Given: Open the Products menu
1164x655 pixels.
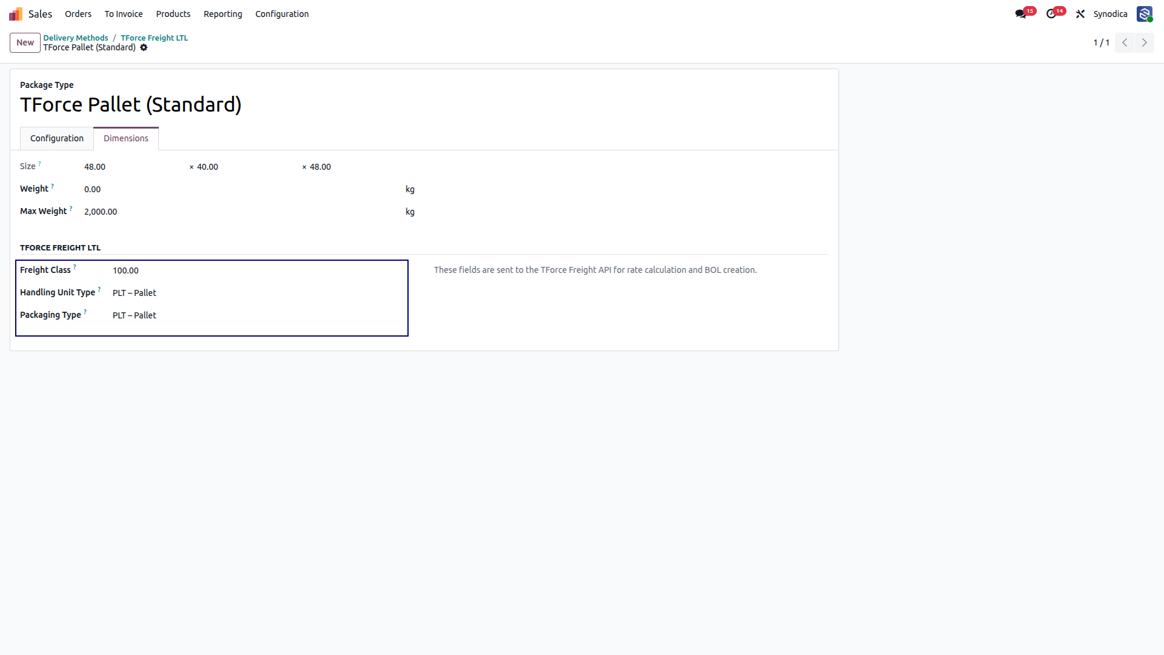Looking at the screenshot, I should 173,14.
